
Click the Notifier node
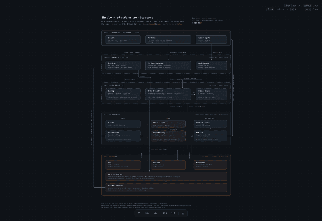click(210, 136)
